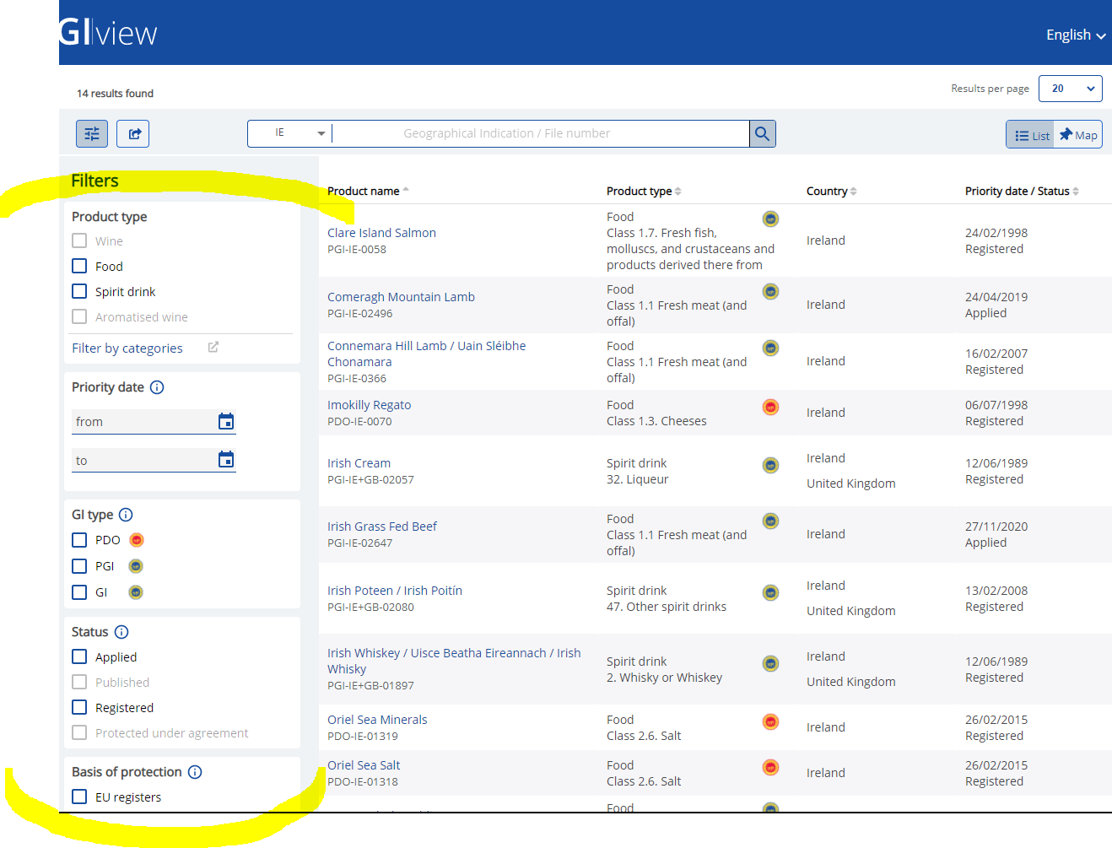Sort by Product type column
The height and width of the screenshot is (848, 1112).
point(644,191)
